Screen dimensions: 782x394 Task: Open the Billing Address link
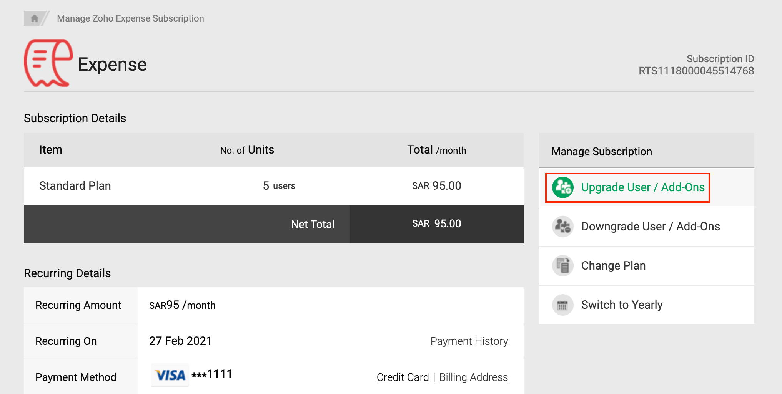coord(473,377)
